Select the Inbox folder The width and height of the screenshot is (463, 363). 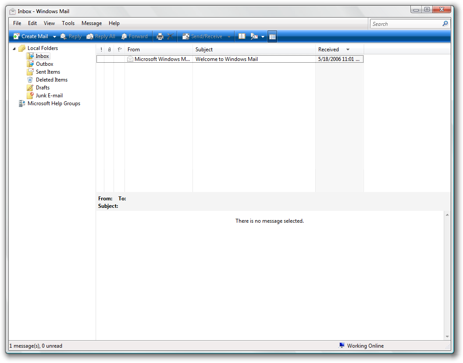(42, 56)
